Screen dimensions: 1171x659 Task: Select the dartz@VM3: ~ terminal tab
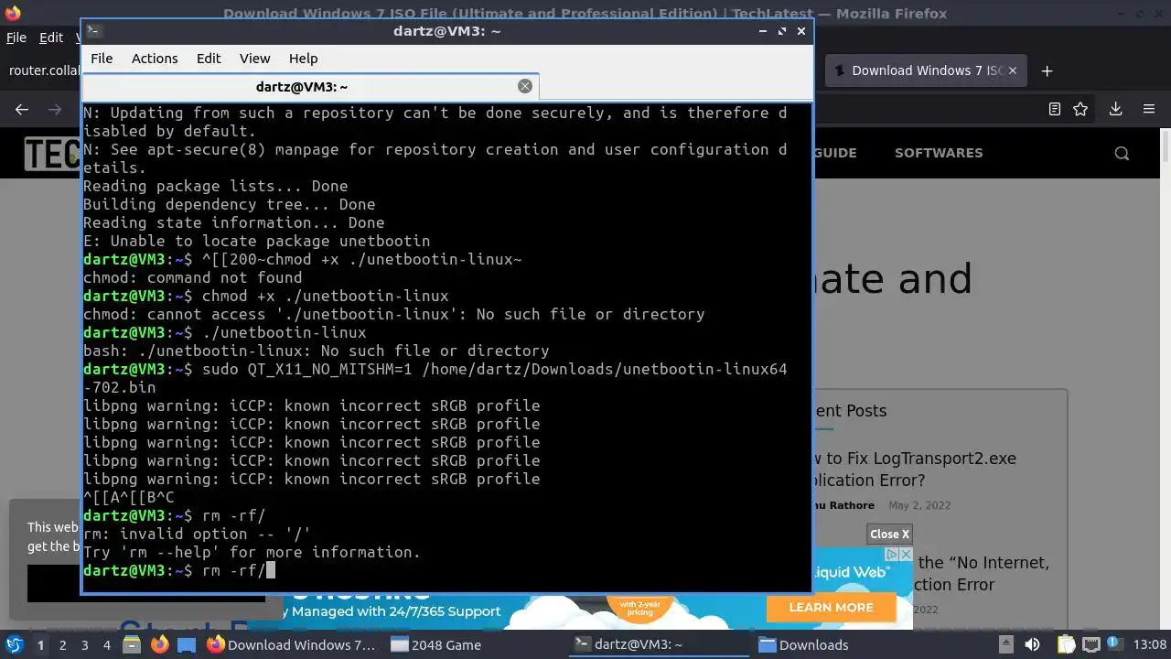(302, 86)
